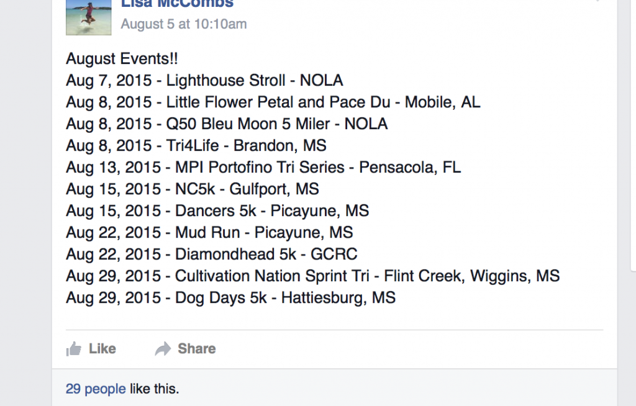Click the thumbs-up Like icon
The image size is (636, 406).
coord(74,349)
